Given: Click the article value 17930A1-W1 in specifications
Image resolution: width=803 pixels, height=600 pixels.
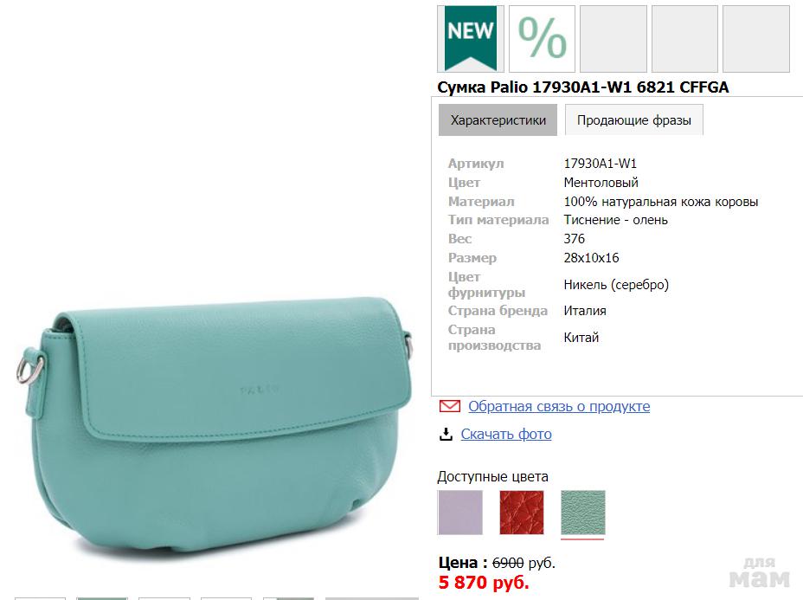Looking at the screenshot, I should coord(601,164).
